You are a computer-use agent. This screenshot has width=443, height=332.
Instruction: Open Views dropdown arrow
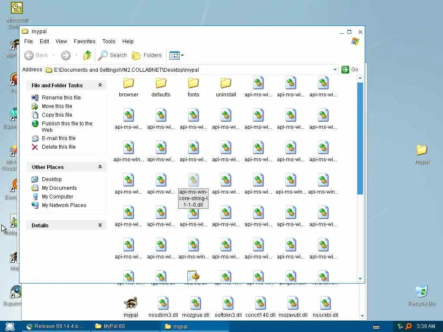point(183,55)
